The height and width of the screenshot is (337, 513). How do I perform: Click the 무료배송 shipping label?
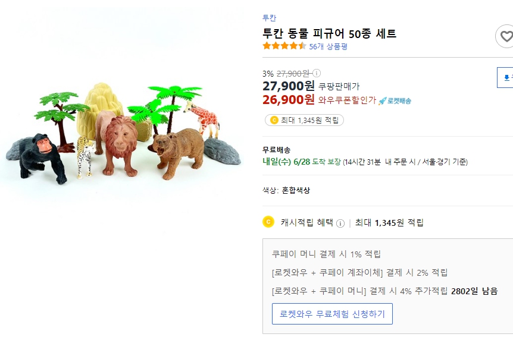[277, 150]
